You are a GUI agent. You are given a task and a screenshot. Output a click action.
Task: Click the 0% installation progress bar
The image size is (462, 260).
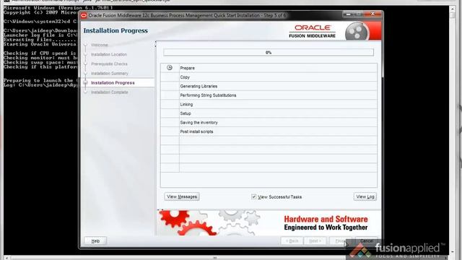coord(269,53)
